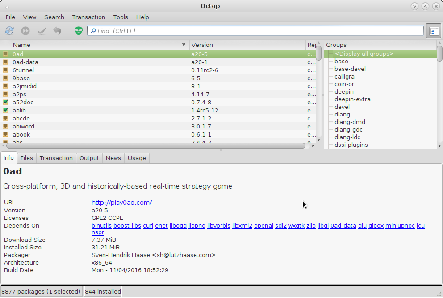Sort packages using Name column arrow
Image resolution: width=443 pixels, height=298 pixels.
tap(184, 45)
